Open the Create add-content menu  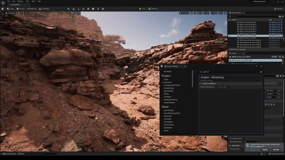[x=11, y=9]
